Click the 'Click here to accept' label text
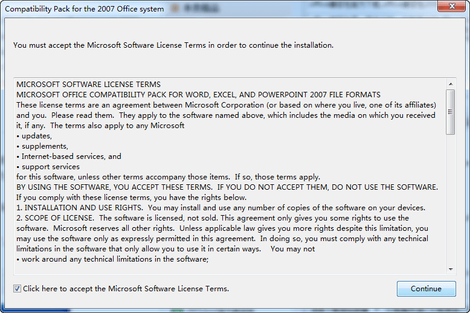The image size is (470, 313). click(126, 289)
